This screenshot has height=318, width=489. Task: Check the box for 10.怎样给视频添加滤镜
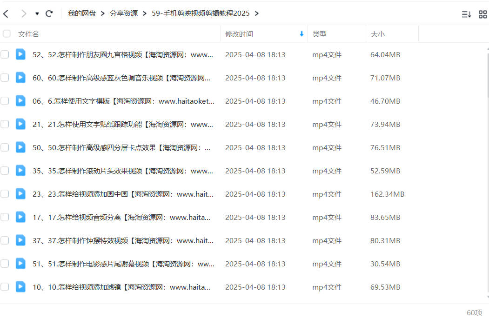[5, 287]
